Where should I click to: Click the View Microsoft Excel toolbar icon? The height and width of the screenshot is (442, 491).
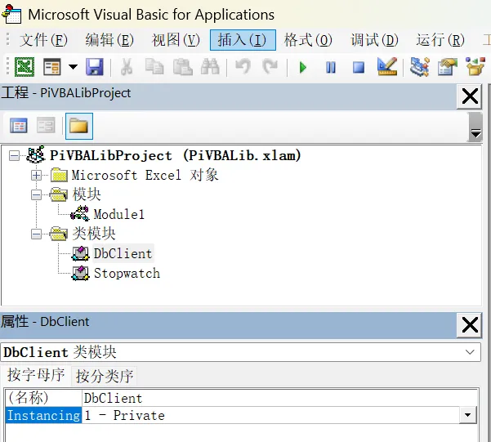tap(25, 67)
